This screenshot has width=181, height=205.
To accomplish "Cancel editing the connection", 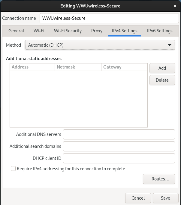I will coord(138,198).
